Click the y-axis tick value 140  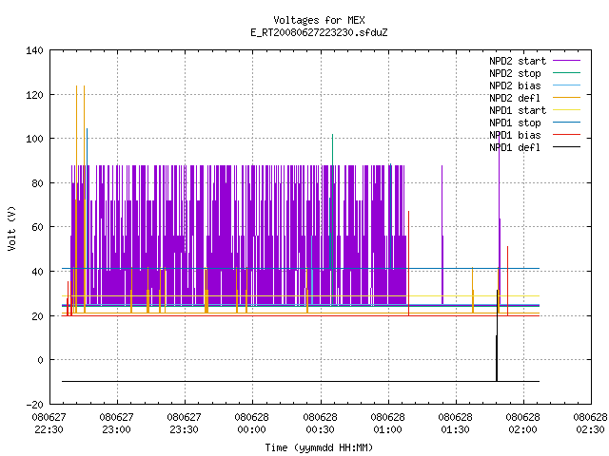[34, 50]
